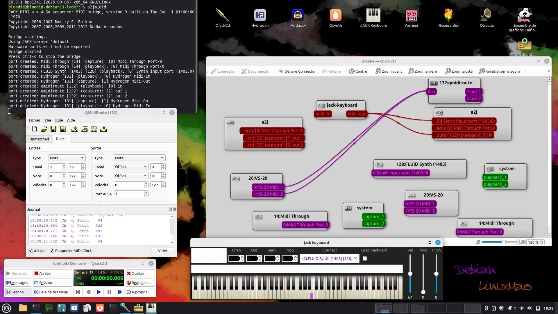Open the Qmidiroute desktop icon
Viewport: 558px width, 314px height.
(525, 47)
